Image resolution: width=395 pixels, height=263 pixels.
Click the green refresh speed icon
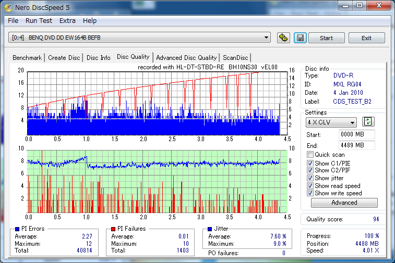coord(368,122)
